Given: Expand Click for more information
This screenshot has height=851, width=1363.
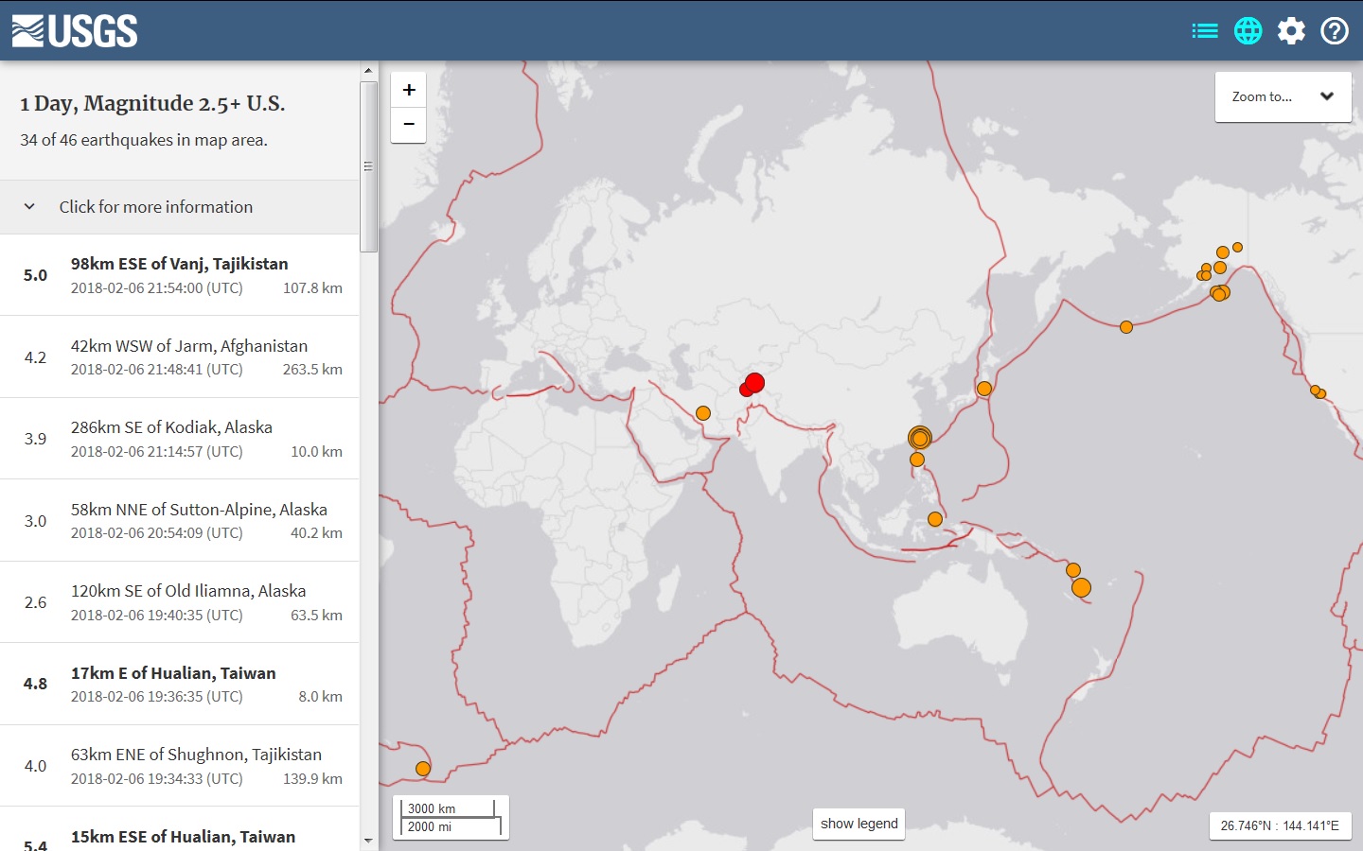Looking at the screenshot, I should 180,207.
